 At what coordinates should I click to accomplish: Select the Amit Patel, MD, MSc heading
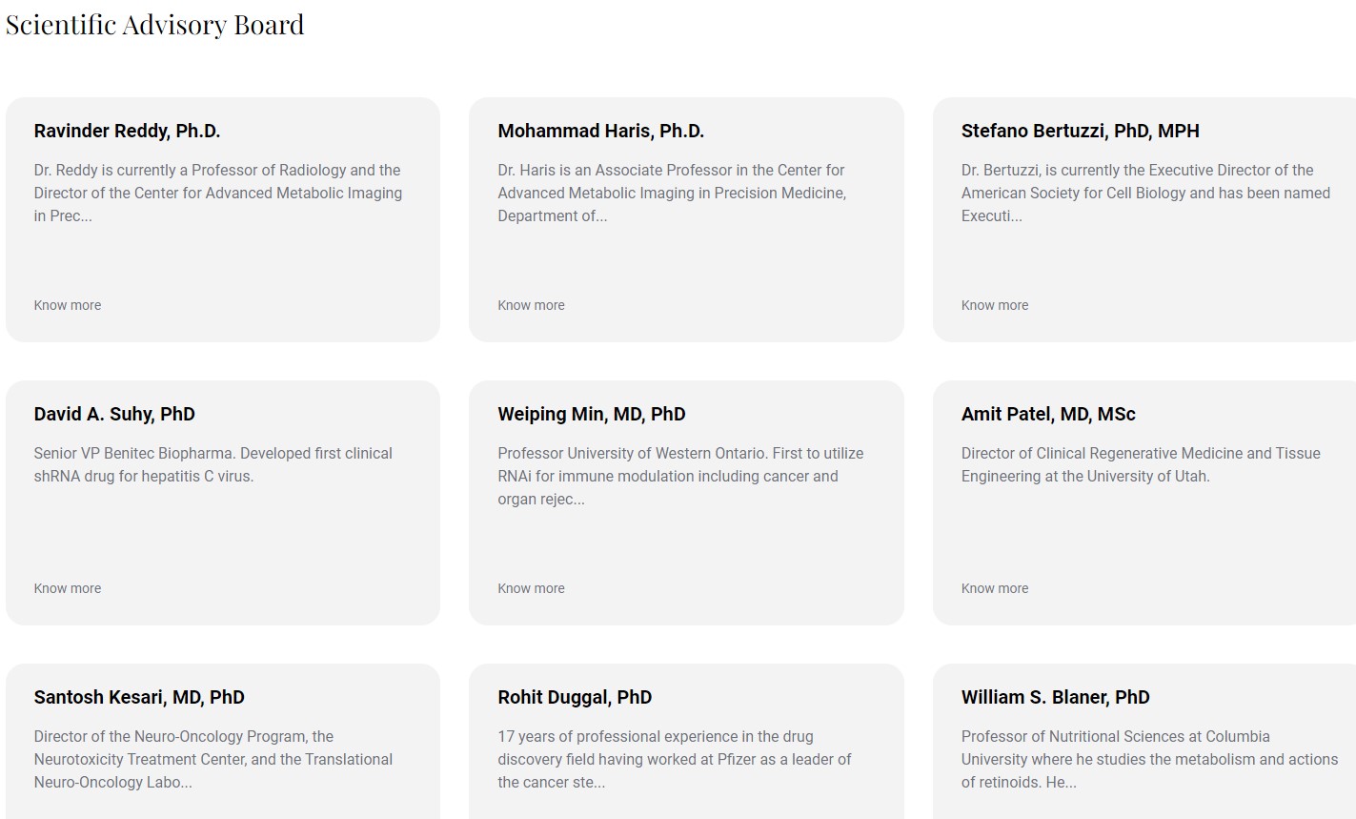pyautogui.click(x=1048, y=415)
